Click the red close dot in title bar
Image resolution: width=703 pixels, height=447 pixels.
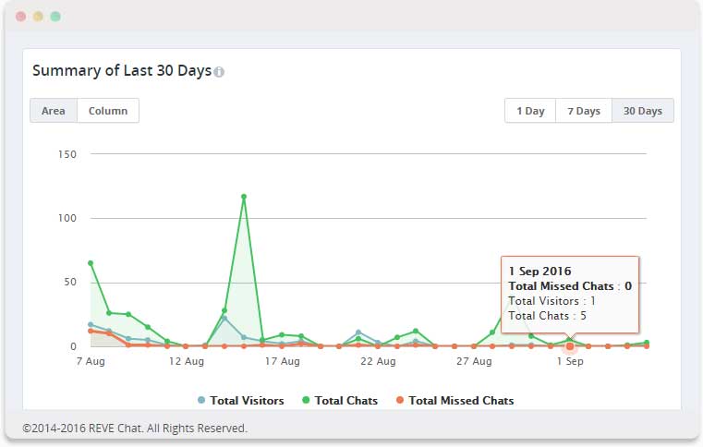pos(21,17)
